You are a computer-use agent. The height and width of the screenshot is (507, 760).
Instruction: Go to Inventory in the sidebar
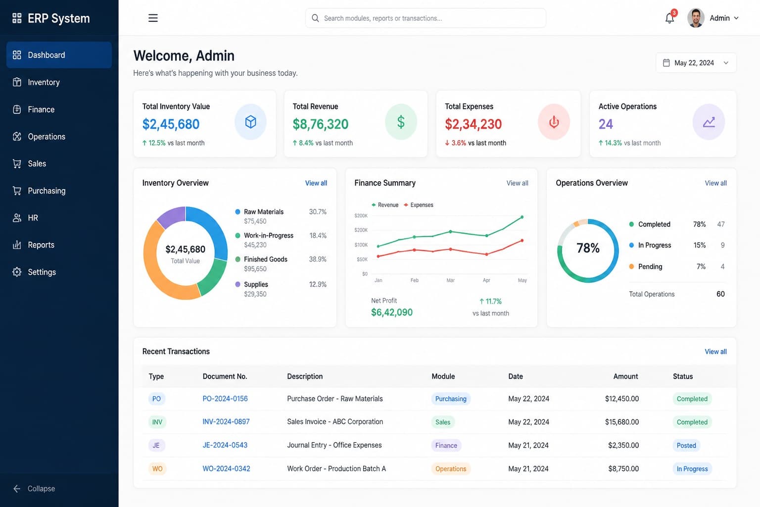59,82
